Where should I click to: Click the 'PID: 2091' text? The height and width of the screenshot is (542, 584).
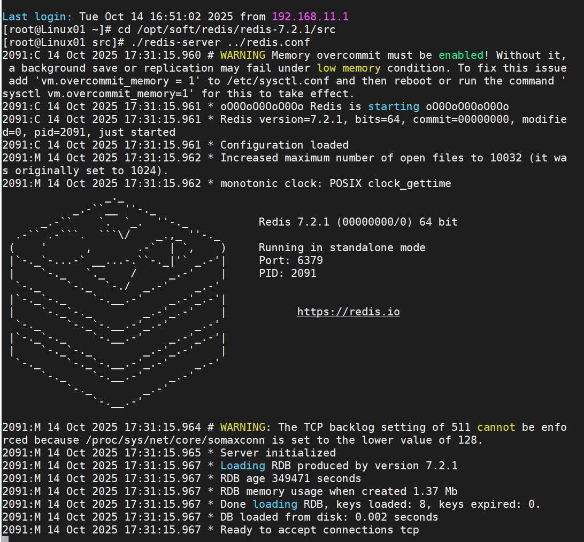(288, 274)
